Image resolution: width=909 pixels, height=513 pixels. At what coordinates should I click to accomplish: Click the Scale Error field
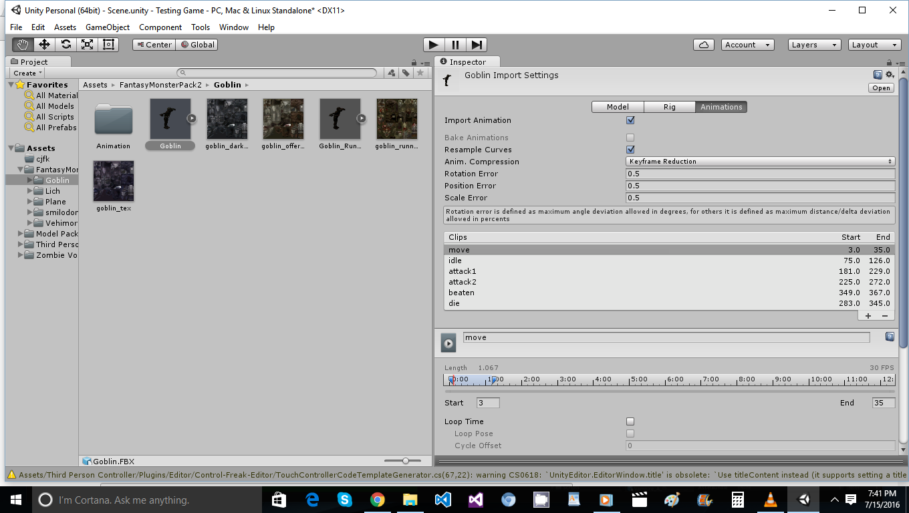click(761, 198)
